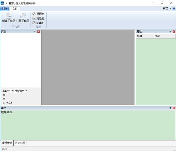
Task: Open the application menu button
Action: click(5, 9)
